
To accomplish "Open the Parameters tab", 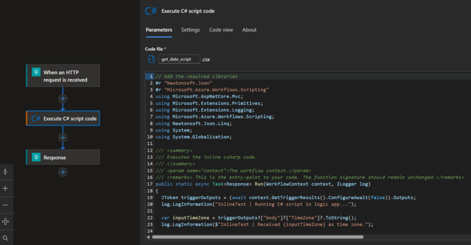I will click(159, 30).
